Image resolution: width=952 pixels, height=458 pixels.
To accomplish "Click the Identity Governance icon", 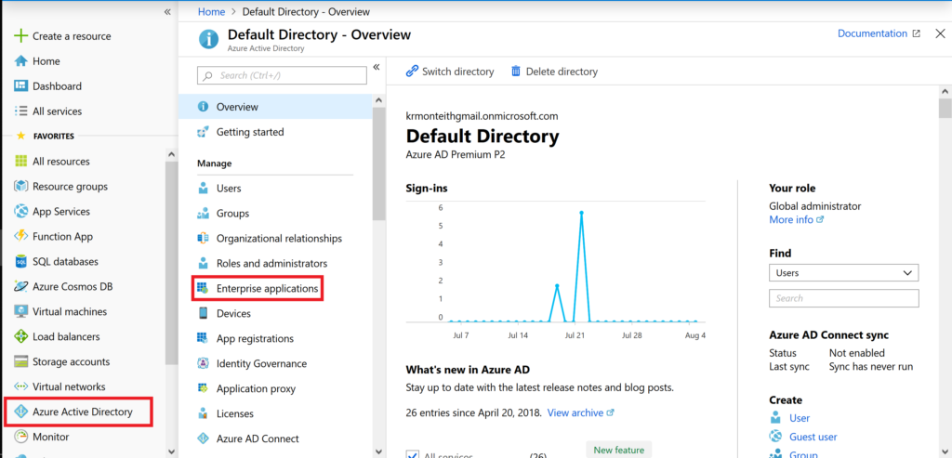I will 204,363.
